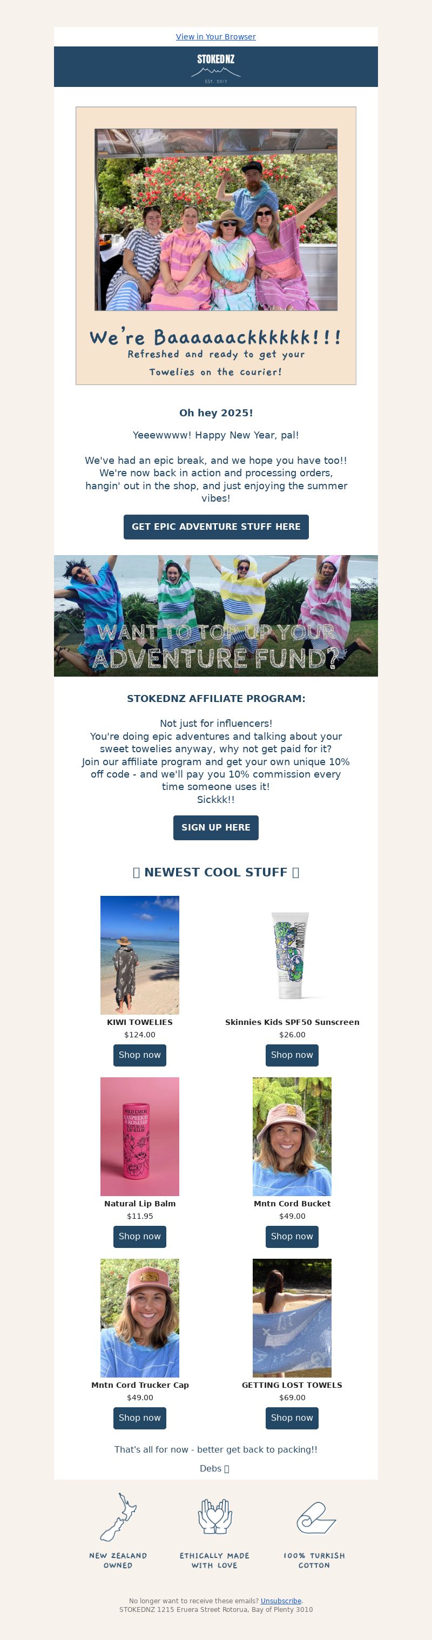Click the New Zealand map icon
The width and height of the screenshot is (432, 1640).
[118, 1518]
